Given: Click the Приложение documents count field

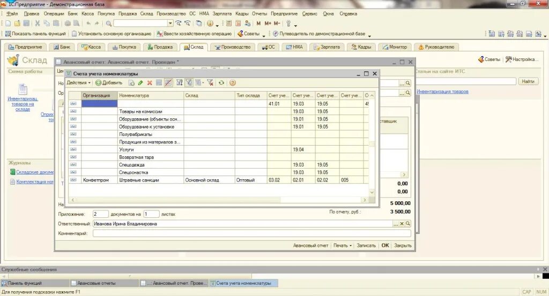Looking at the screenshot, I should click(x=100, y=214).
